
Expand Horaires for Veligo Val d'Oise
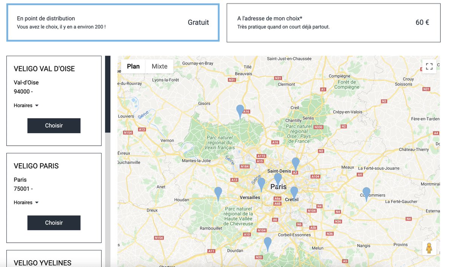tap(26, 105)
